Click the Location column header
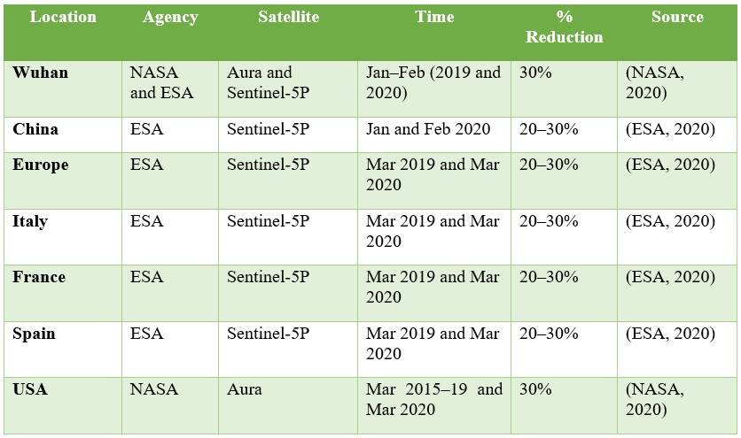This screenshot has height=438, width=741. coord(63,17)
